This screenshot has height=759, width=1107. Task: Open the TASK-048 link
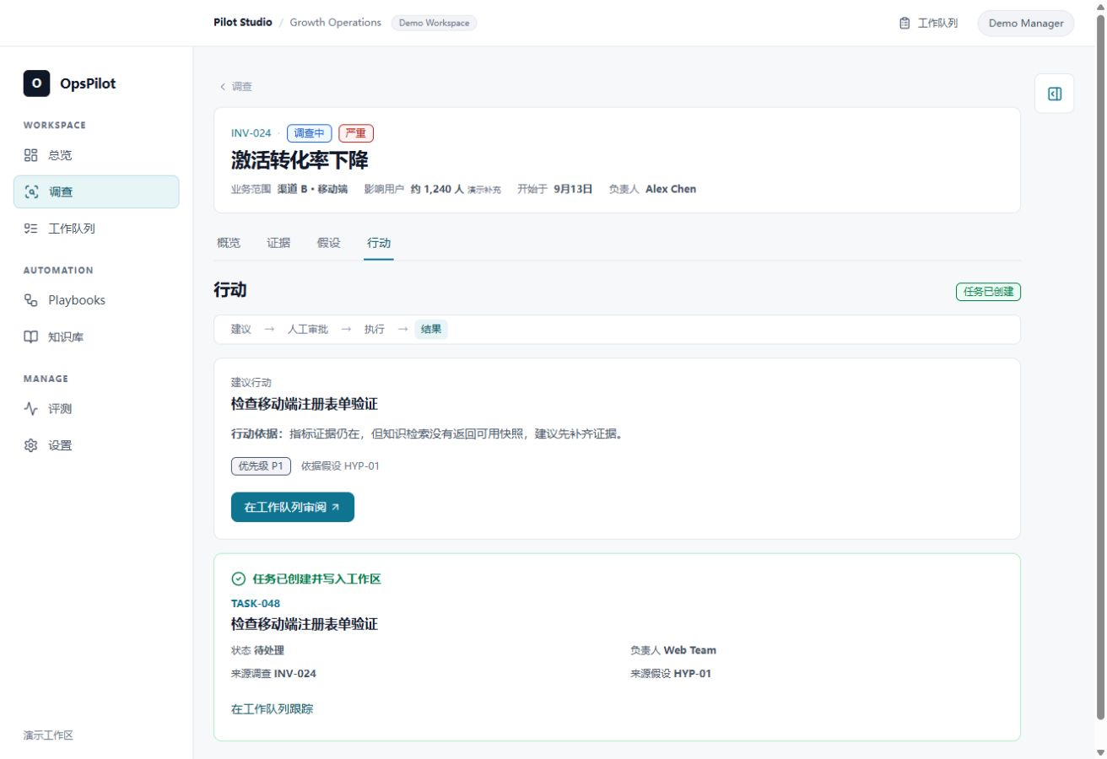coord(256,604)
